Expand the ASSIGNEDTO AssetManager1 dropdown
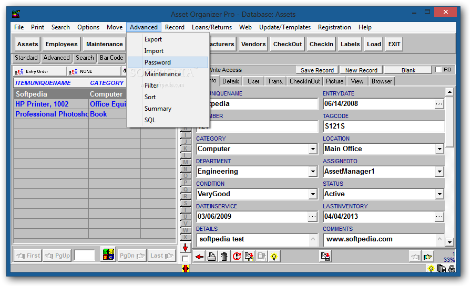 (439, 172)
